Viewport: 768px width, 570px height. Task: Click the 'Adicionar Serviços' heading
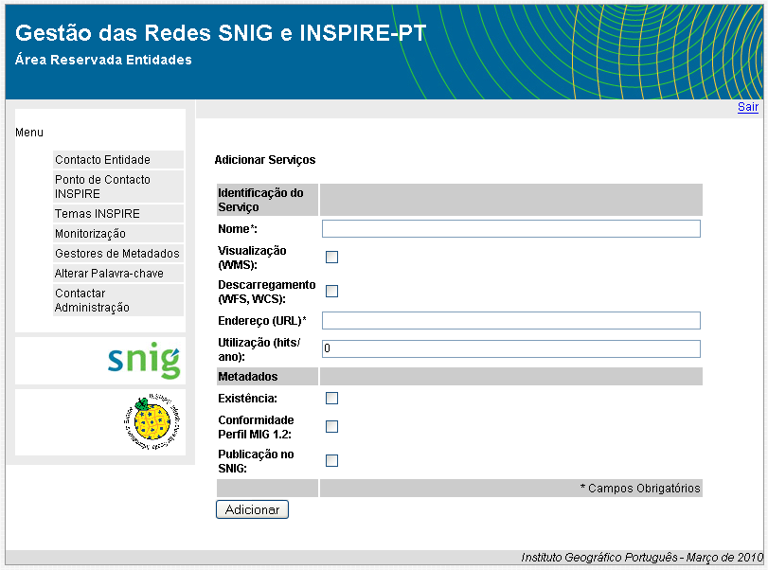pyautogui.click(x=265, y=160)
